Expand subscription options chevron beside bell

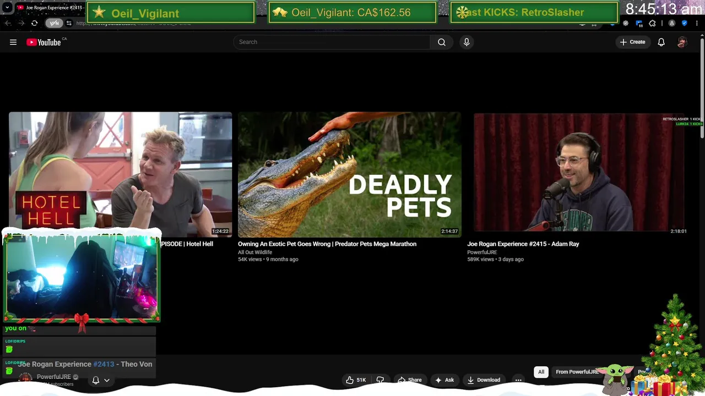tap(107, 380)
